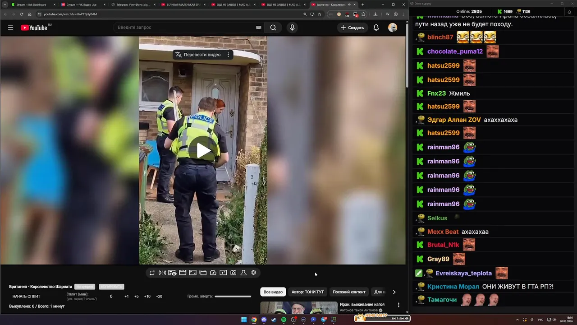
Task: Show more filter chips with right chevron
Action: click(x=394, y=292)
